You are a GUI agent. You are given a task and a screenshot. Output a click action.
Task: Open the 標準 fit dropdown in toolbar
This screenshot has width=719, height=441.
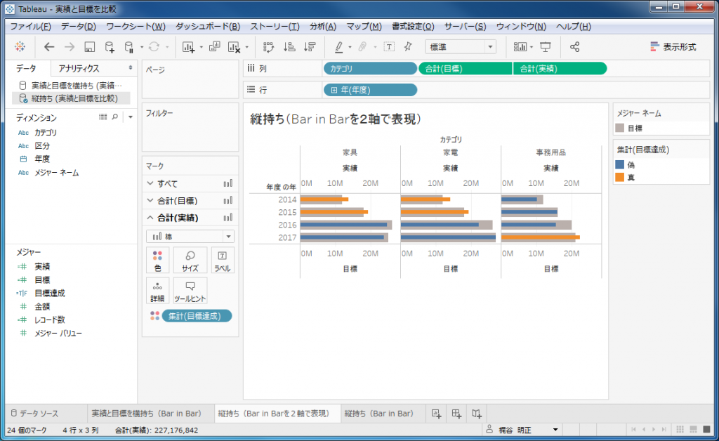click(x=460, y=47)
